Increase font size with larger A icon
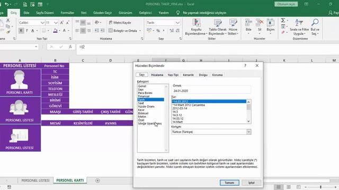 pyautogui.click(x=62, y=22)
